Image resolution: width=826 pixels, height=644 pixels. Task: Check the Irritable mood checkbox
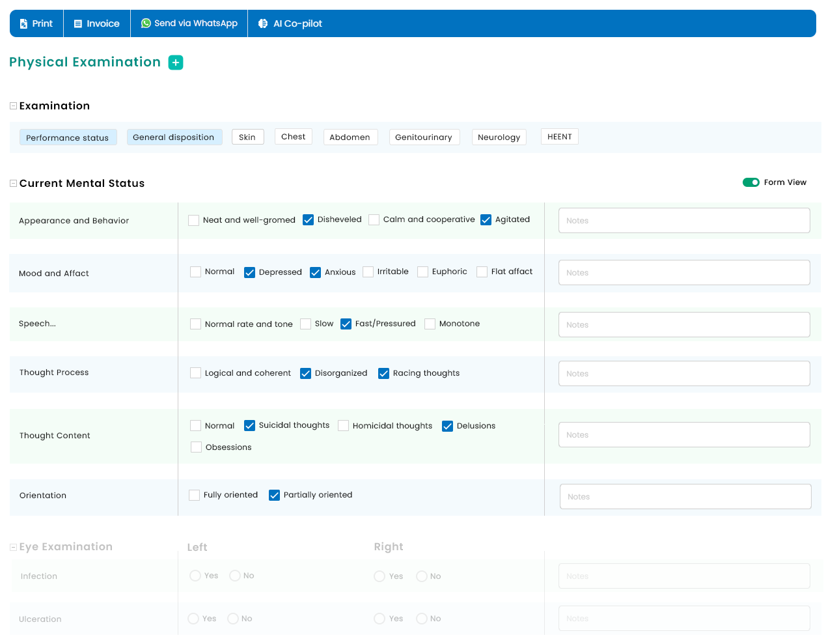pos(368,272)
